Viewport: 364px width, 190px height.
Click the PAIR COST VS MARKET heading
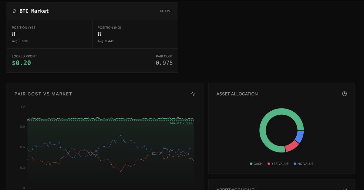click(x=43, y=94)
